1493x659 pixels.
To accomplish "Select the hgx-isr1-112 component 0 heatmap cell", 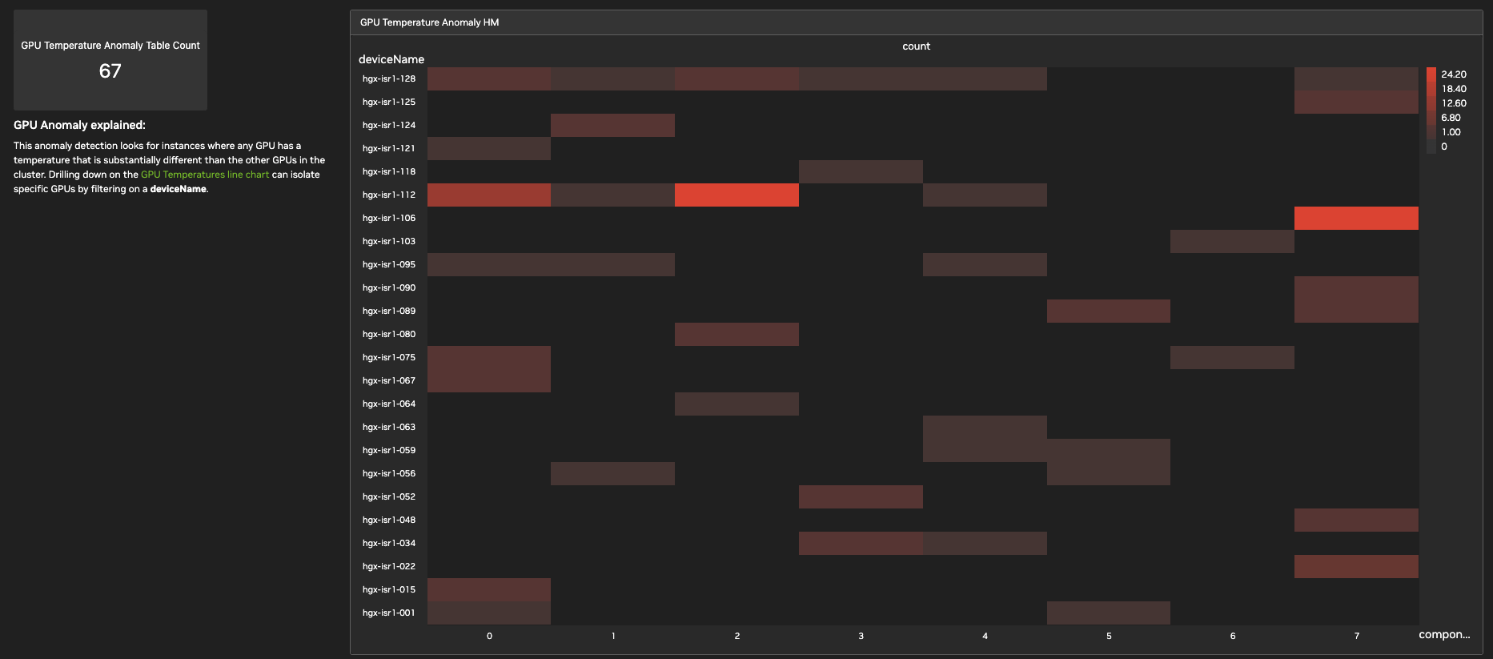I will pyautogui.click(x=489, y=195).
